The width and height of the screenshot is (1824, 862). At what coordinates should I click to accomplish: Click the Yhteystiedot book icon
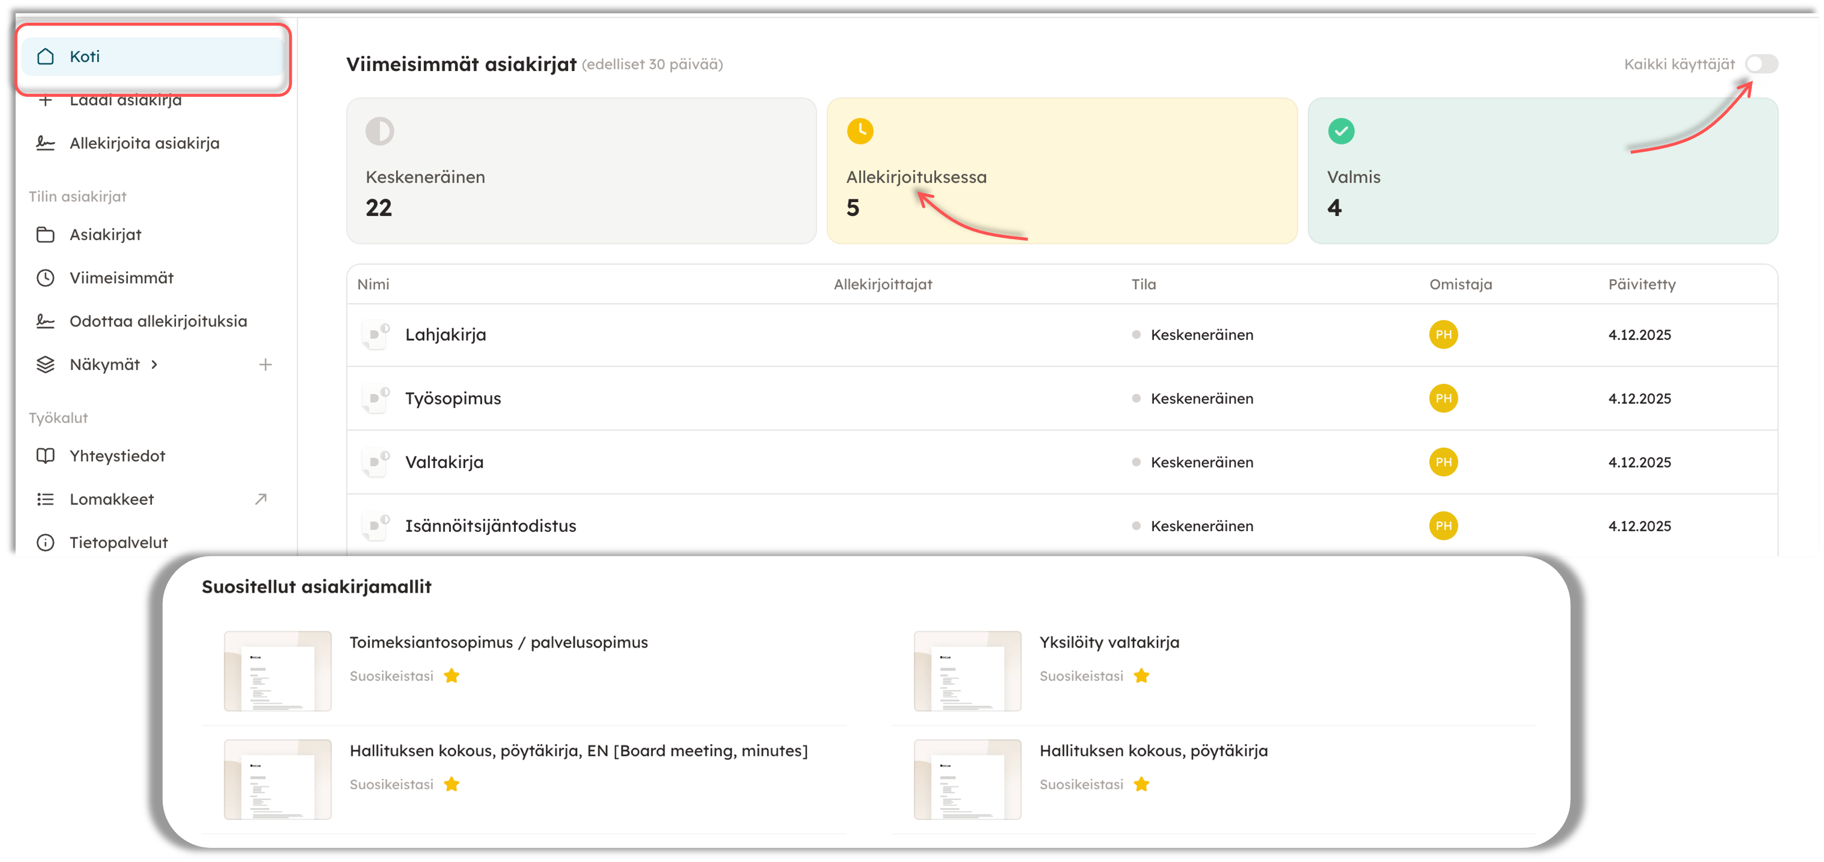(x=45, y=456)
